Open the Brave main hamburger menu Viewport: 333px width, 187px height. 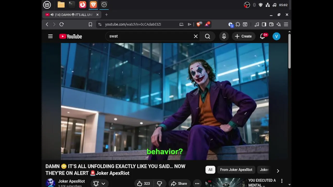pos(286,24)
